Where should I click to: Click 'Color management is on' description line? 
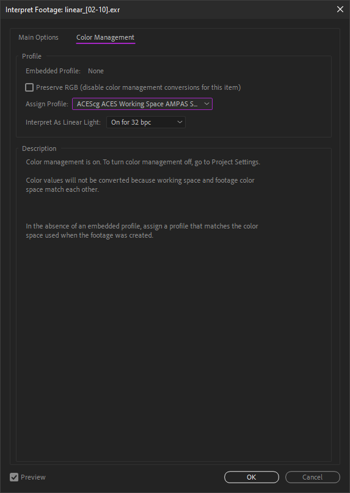coord(143,163)
